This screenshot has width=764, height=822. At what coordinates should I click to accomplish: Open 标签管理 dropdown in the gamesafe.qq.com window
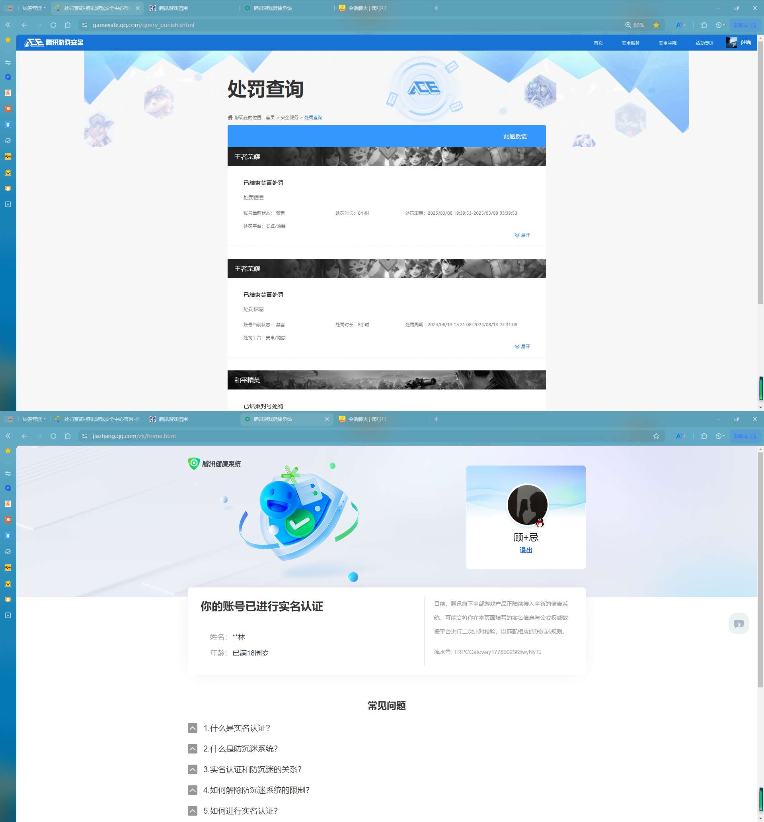click(34, 8)
